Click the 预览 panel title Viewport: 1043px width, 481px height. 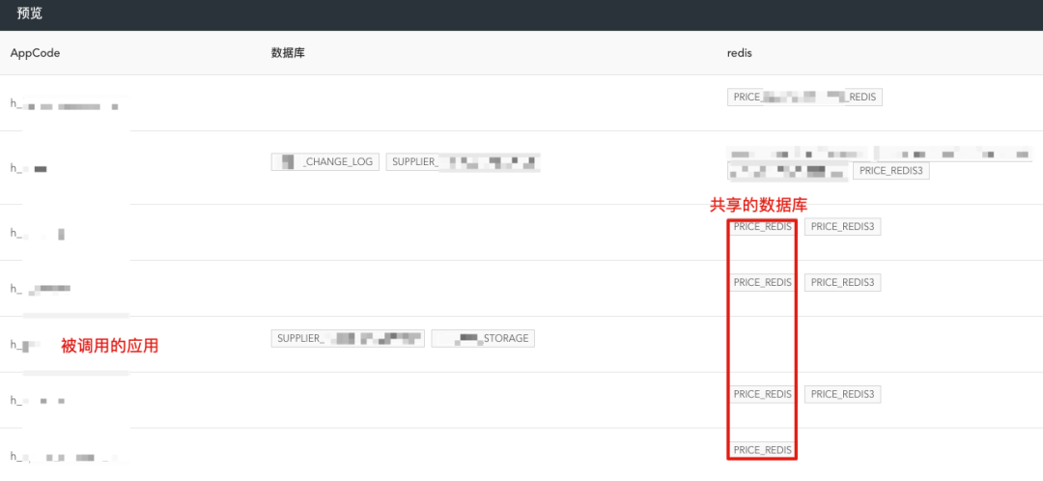click(x=30, y=14)
